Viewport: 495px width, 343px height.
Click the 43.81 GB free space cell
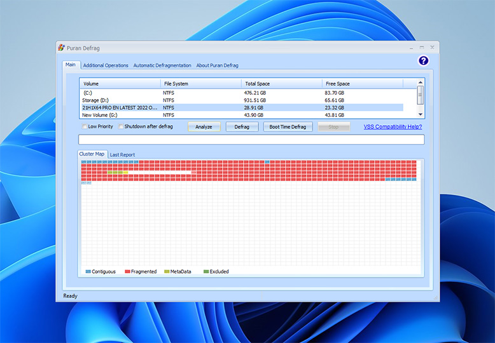(x=334, y=115)
